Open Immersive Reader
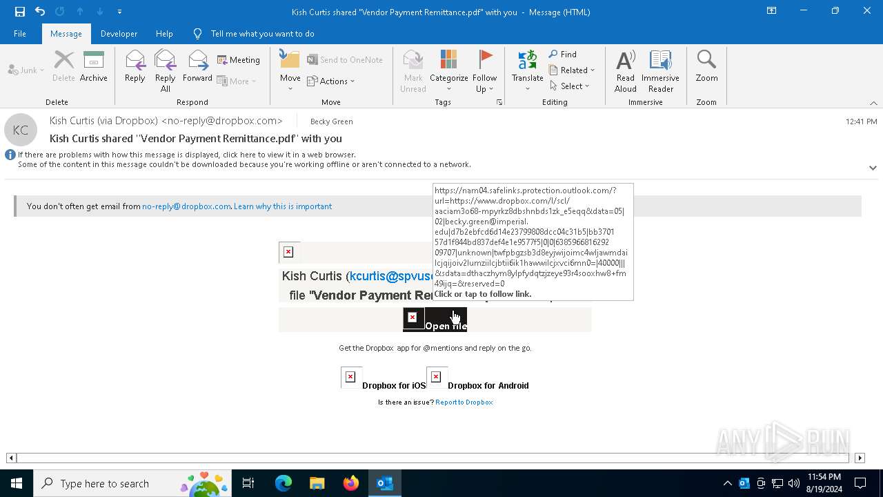Screen dimensions: 883x497 [x=661, y=70]
